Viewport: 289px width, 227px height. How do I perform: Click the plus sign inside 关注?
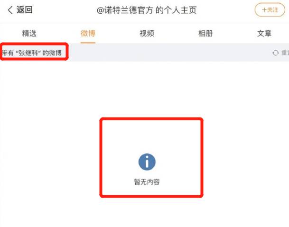264,10
